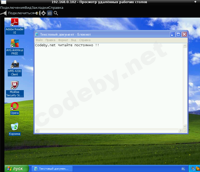The image size is (200, 172).
Task: Open the пуск Start button
Action: 17,169
